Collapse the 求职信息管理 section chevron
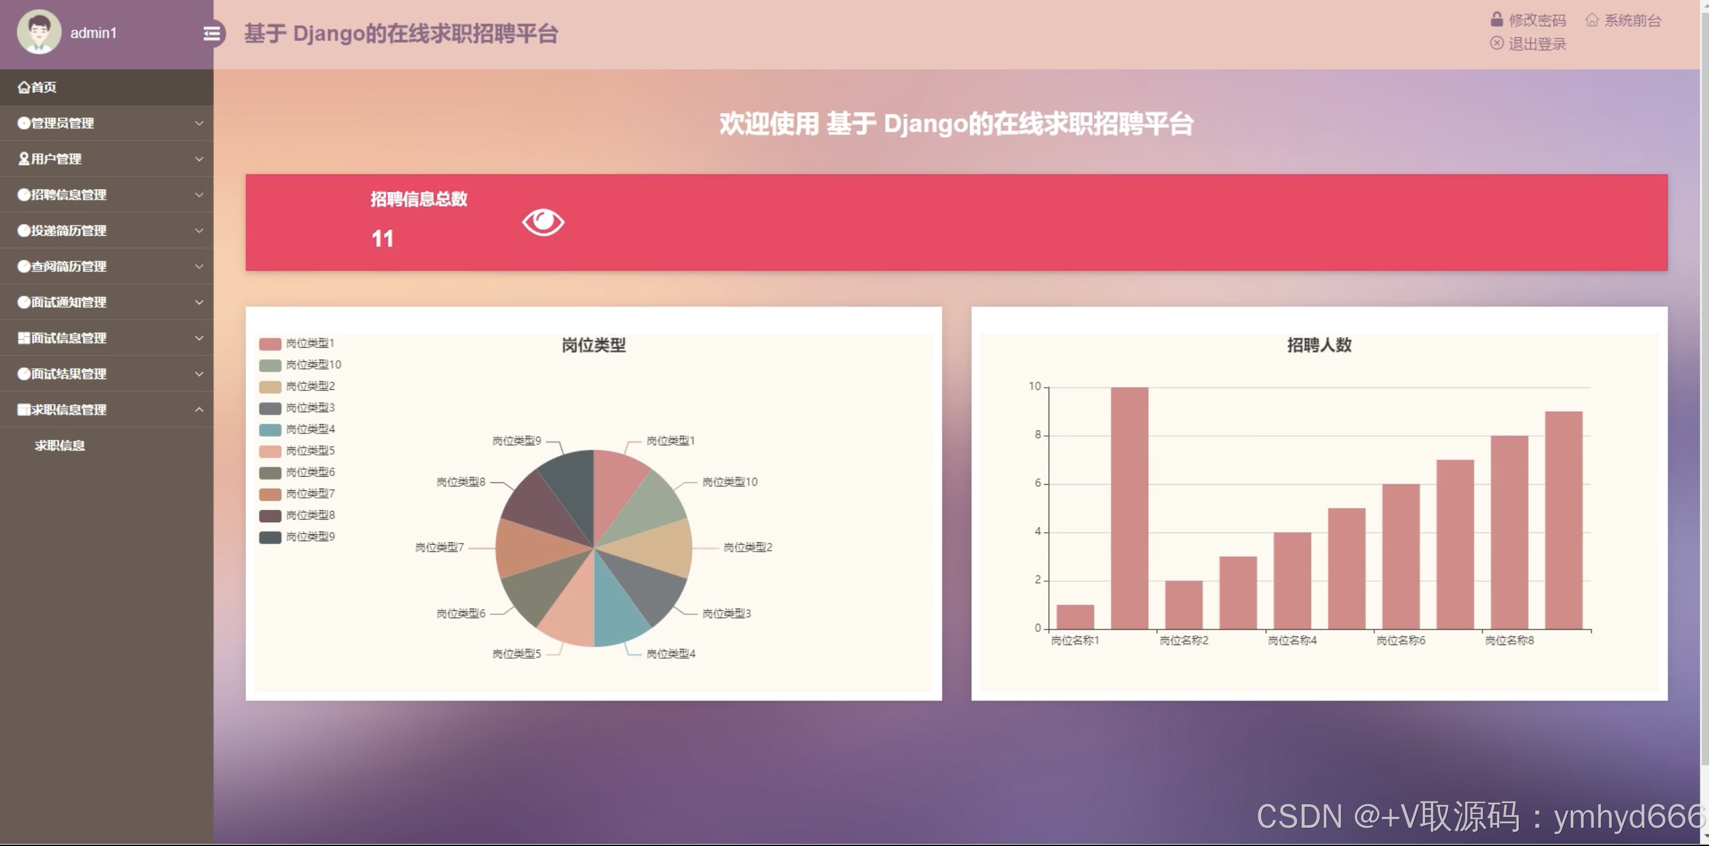 click(x=199, y=410)
